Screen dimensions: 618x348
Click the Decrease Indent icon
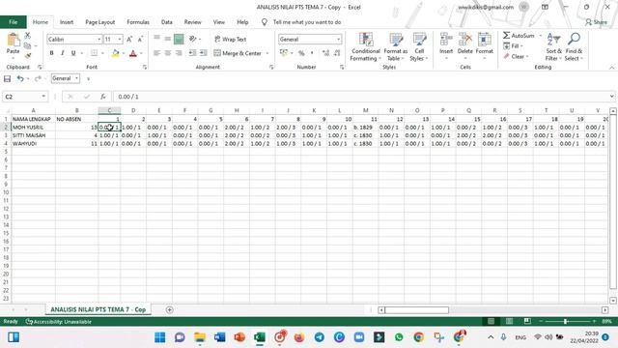[192, 53]
